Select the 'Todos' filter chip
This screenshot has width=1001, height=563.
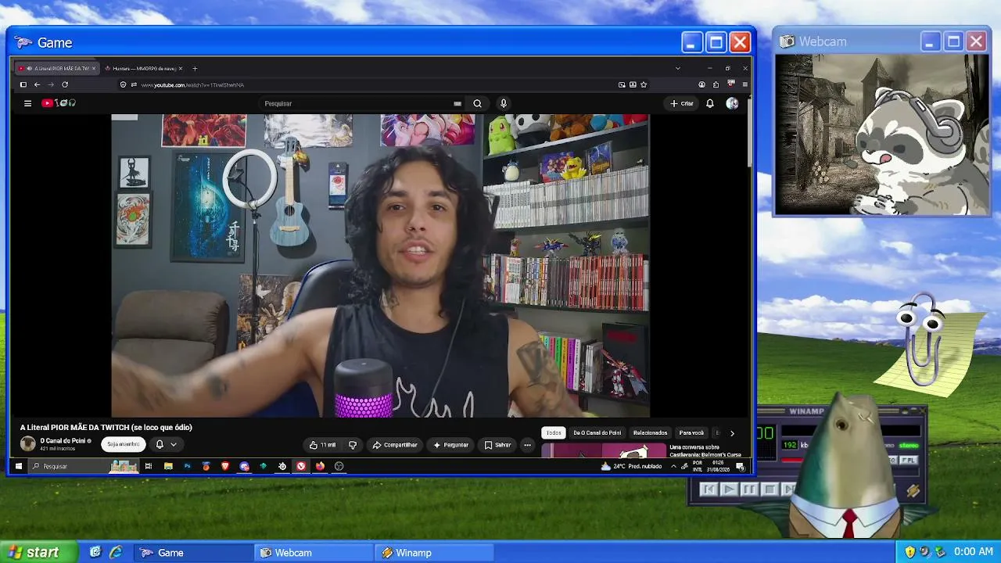pos(554,433)
